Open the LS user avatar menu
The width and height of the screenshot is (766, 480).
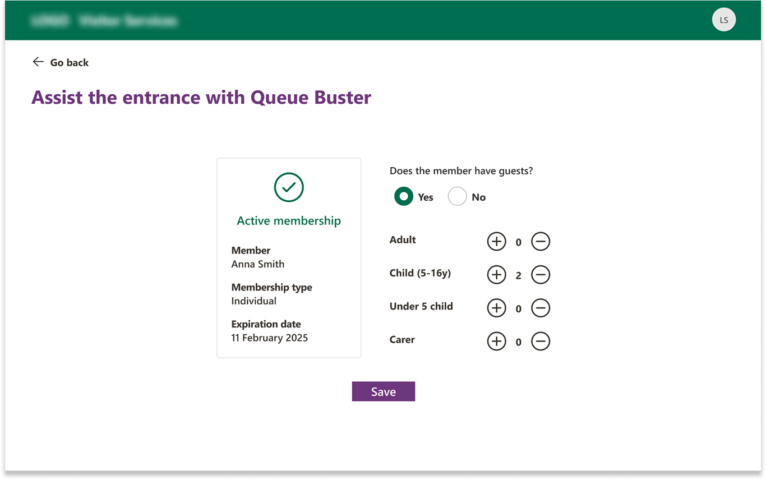[x=723, y=20]
